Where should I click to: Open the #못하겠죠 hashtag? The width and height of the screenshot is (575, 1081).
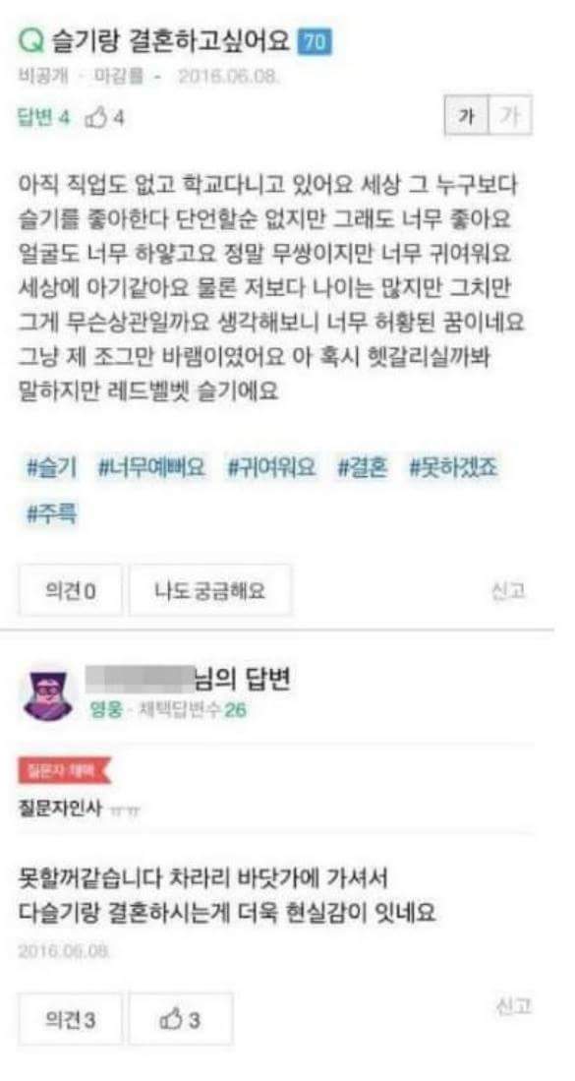(453, 468)
